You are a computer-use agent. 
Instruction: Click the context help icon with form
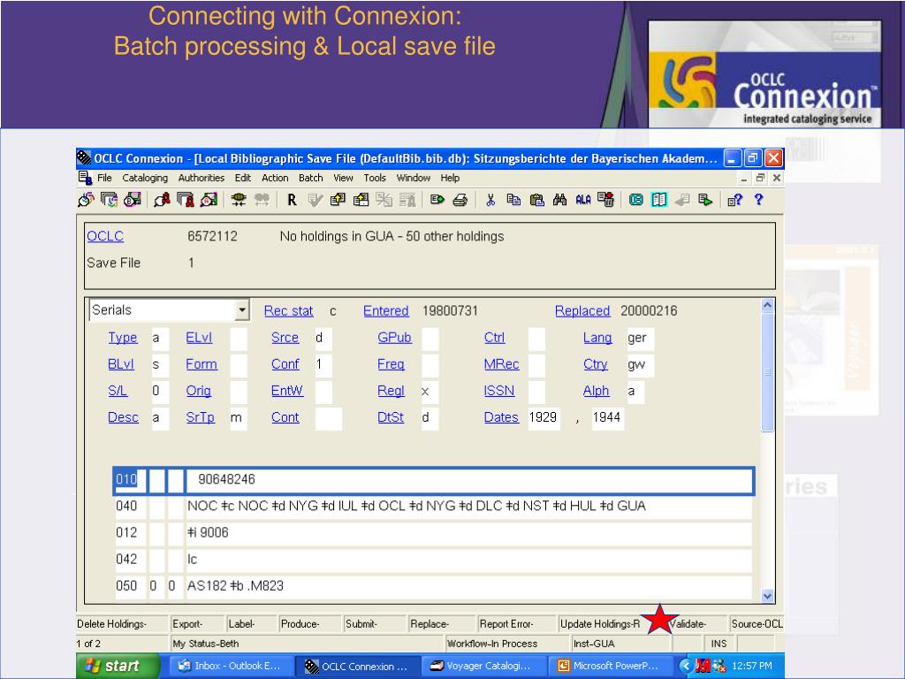(x=734, y=200)
